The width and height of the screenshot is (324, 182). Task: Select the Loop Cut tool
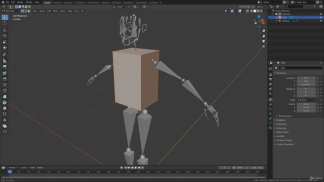coord(5,85)
